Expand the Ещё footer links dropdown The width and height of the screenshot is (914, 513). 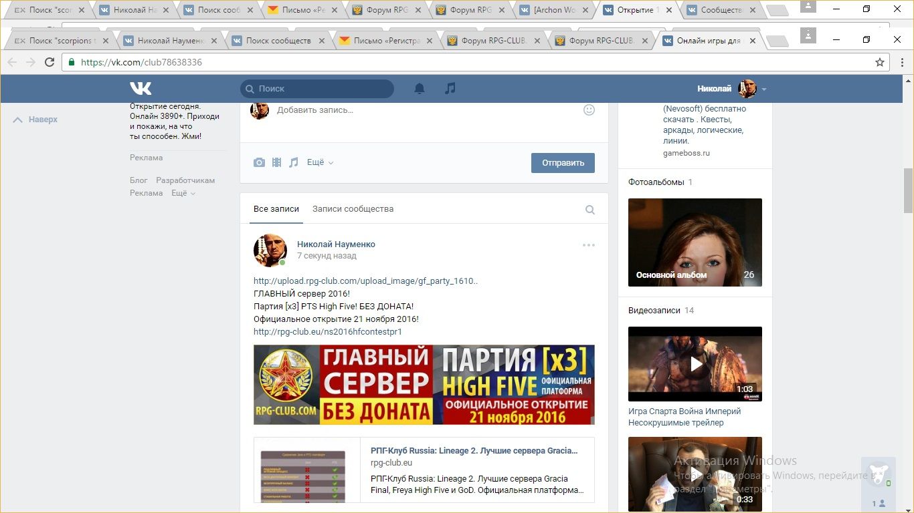183,193
